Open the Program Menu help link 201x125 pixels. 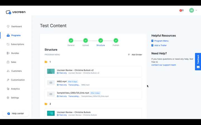(x=161, y=41)
